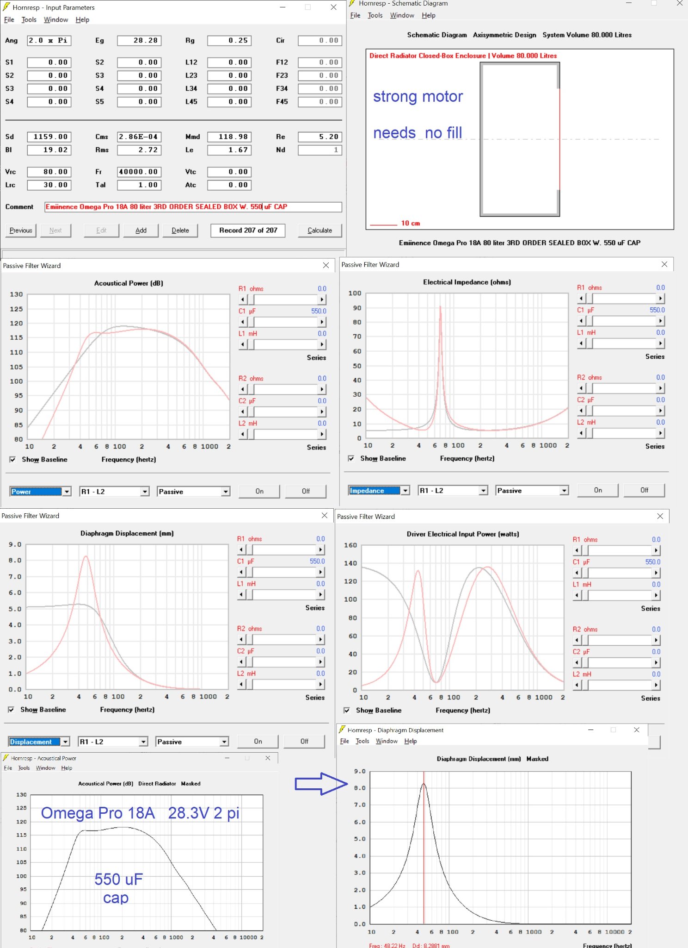688x948 pixels.
Task: Open Window menu in Schematic Diagram window
Action: [402, 15]
